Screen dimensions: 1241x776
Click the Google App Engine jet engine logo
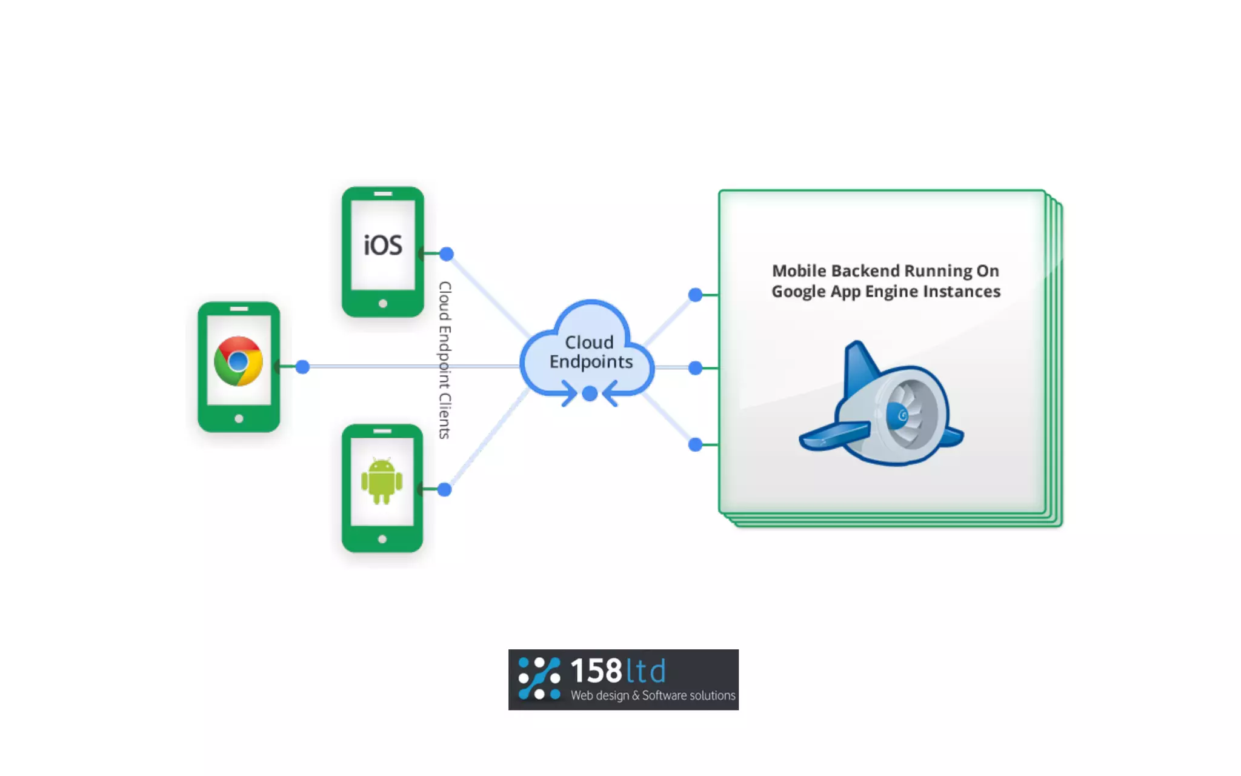(882, 406)
